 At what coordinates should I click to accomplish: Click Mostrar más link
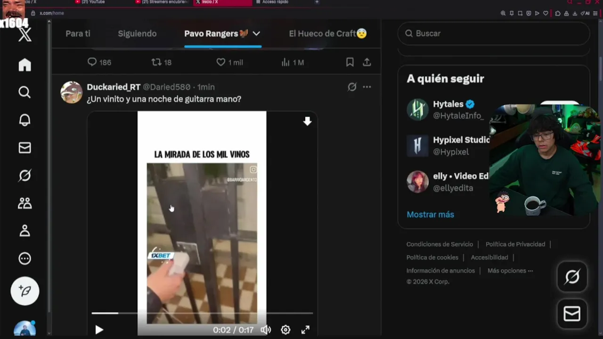tap(430, 214)
